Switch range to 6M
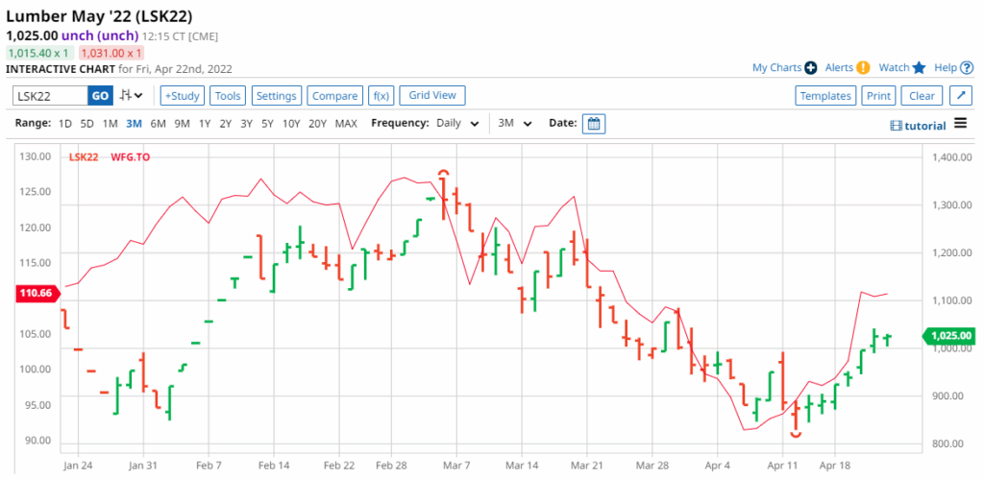The image size is (984, 479). 158,123
